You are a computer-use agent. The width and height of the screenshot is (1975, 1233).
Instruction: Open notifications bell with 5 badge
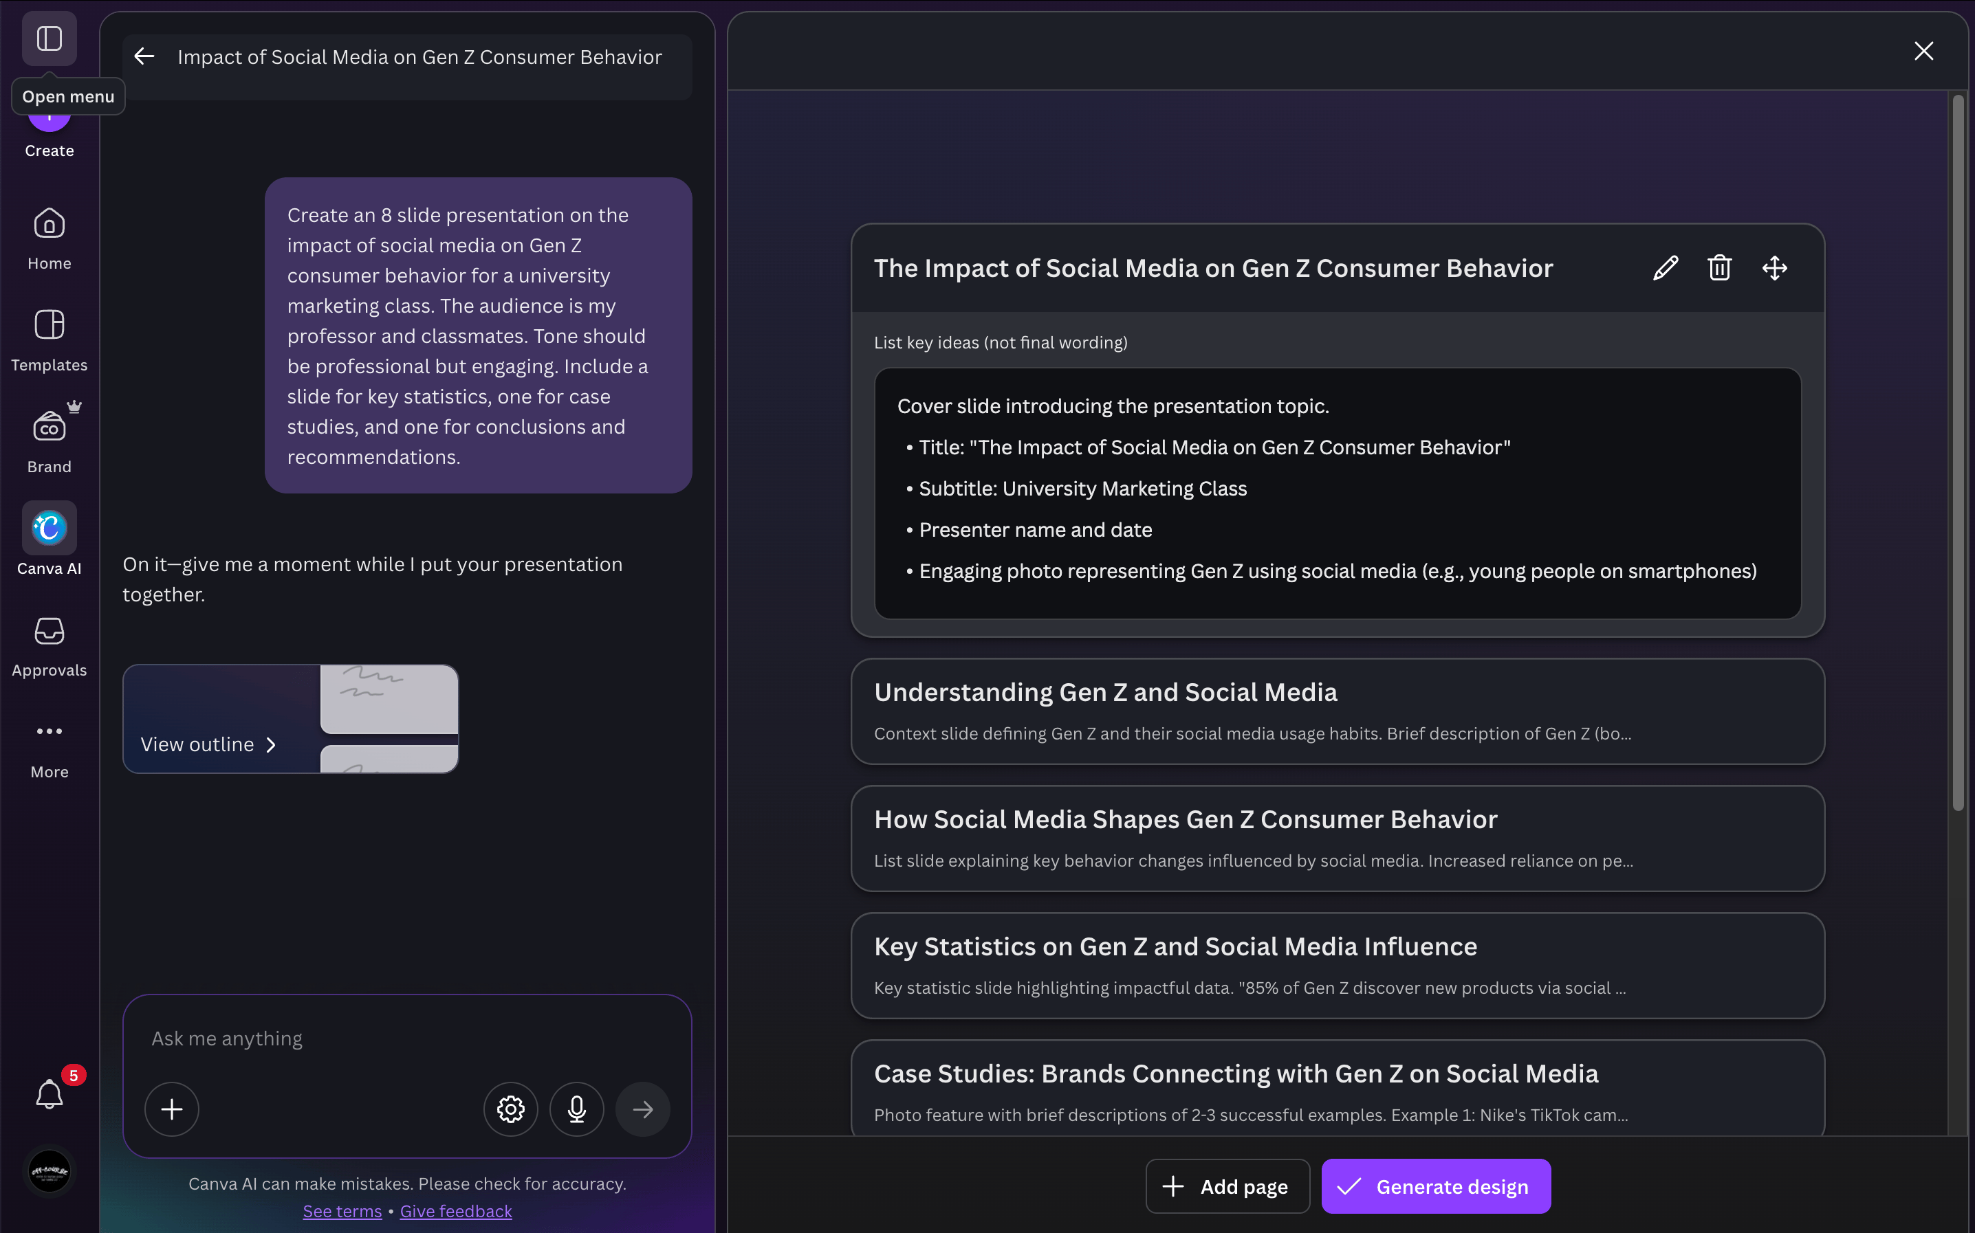tap(49, 1093)
